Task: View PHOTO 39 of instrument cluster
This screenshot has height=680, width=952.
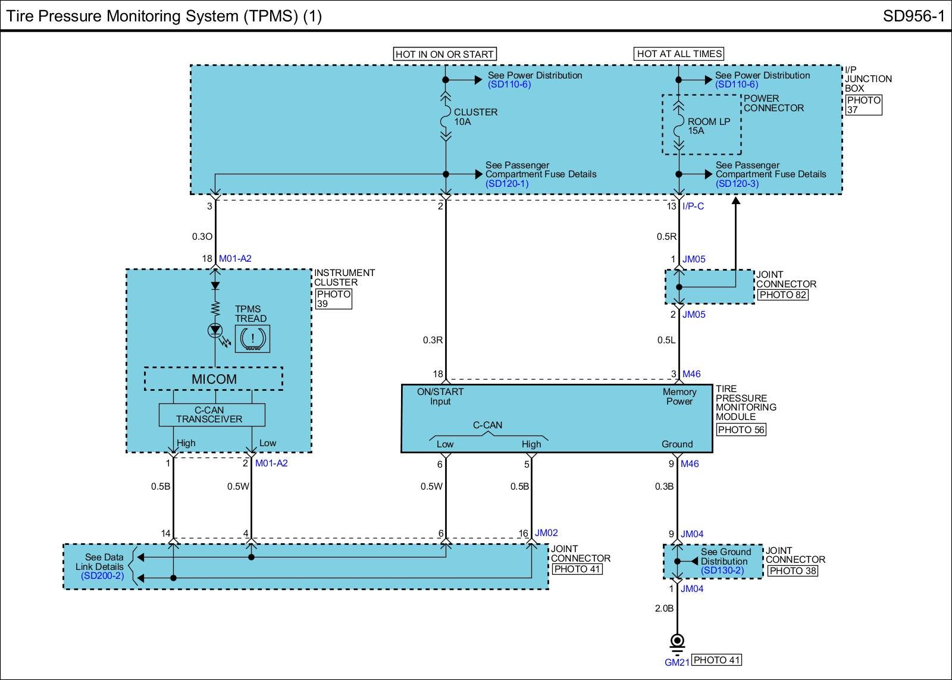Action: 333,299
